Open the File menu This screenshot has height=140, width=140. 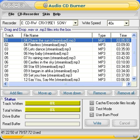[x=12, y=14]
